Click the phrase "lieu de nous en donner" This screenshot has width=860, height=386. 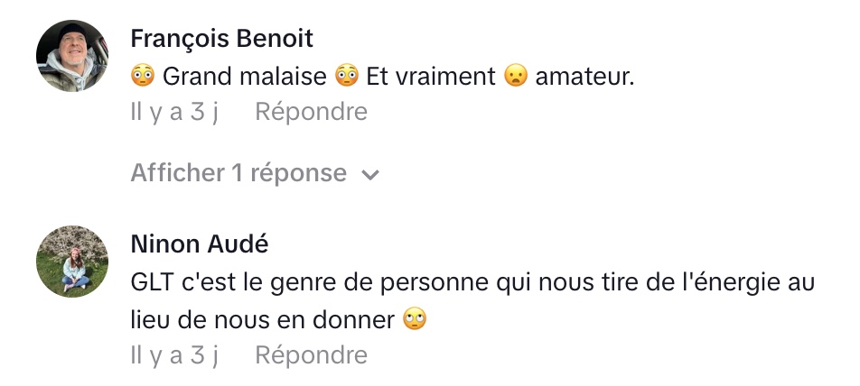pyautogui.click(x=263, y=319)
